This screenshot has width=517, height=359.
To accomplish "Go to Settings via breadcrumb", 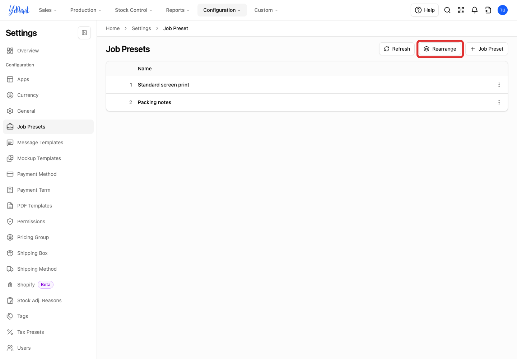I will pyautogui.click(x=141, y=28).
